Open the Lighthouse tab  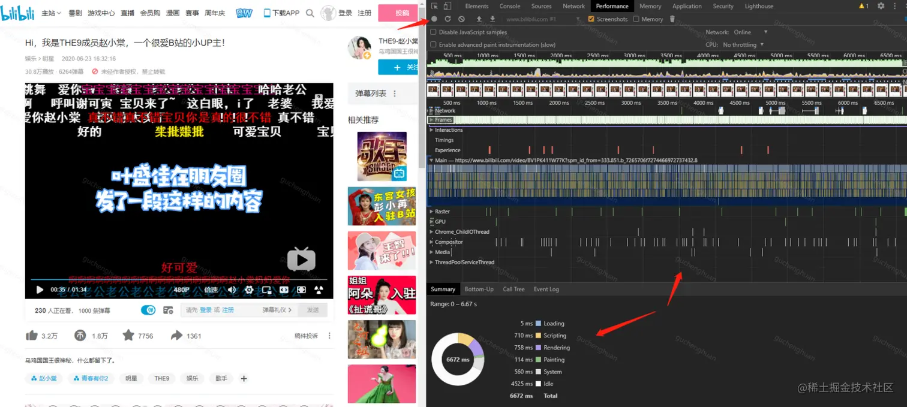(759, 6)
